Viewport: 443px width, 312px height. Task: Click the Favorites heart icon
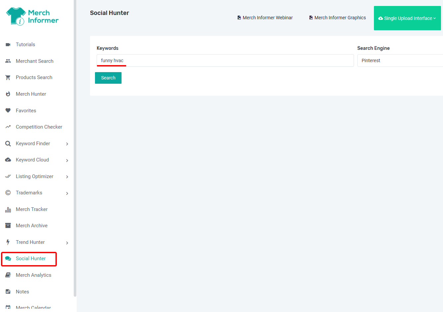[x=8, y=111]
